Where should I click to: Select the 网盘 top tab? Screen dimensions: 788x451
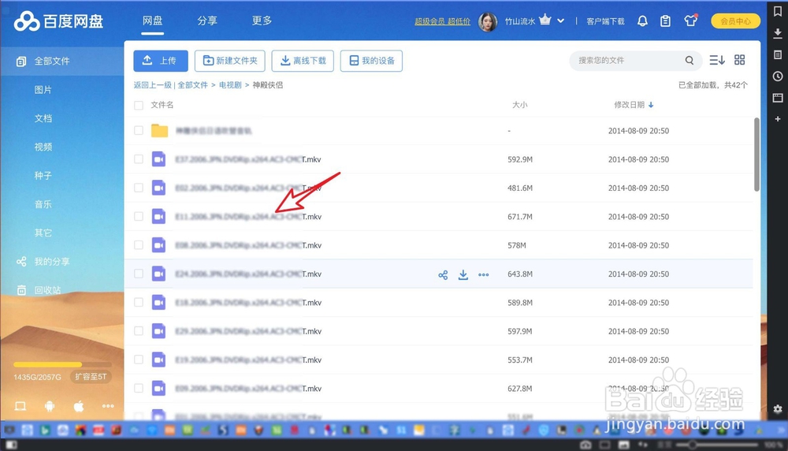point(152,20)
